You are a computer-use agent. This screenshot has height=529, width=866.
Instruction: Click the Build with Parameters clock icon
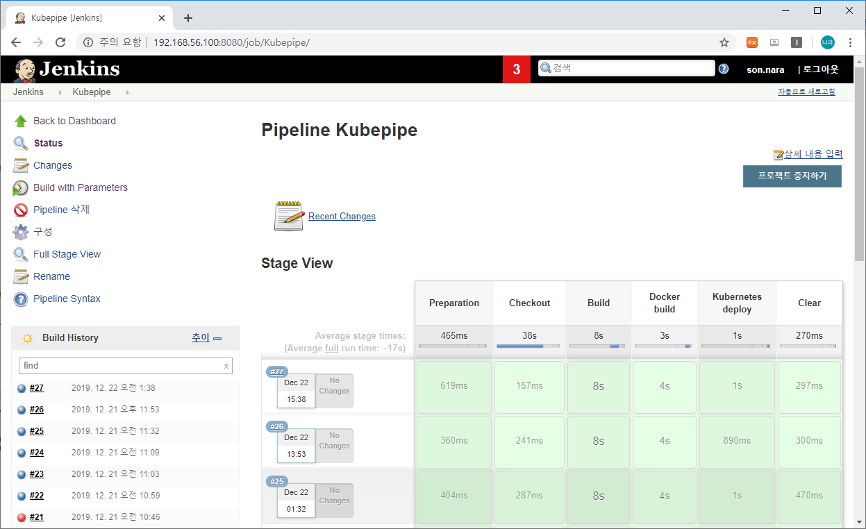click(21, 187)
